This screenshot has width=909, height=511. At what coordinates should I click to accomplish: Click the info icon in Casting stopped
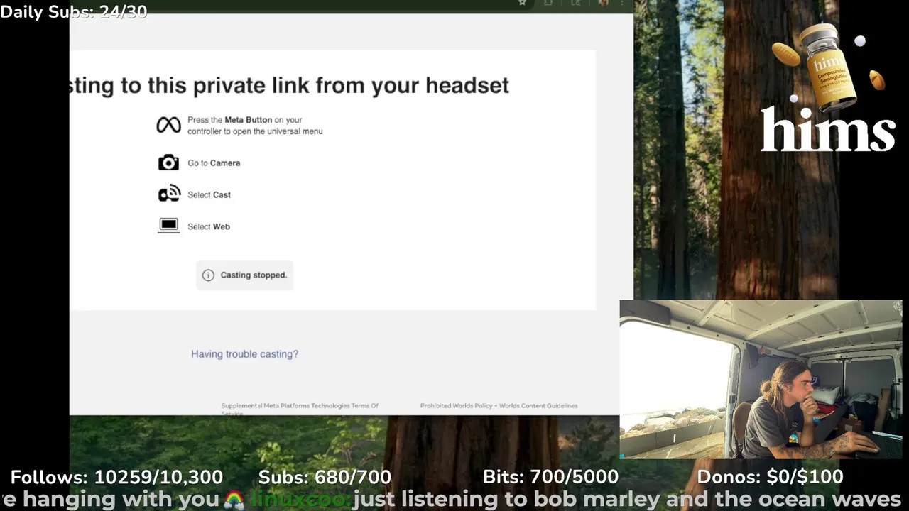[x=208, y=275]
